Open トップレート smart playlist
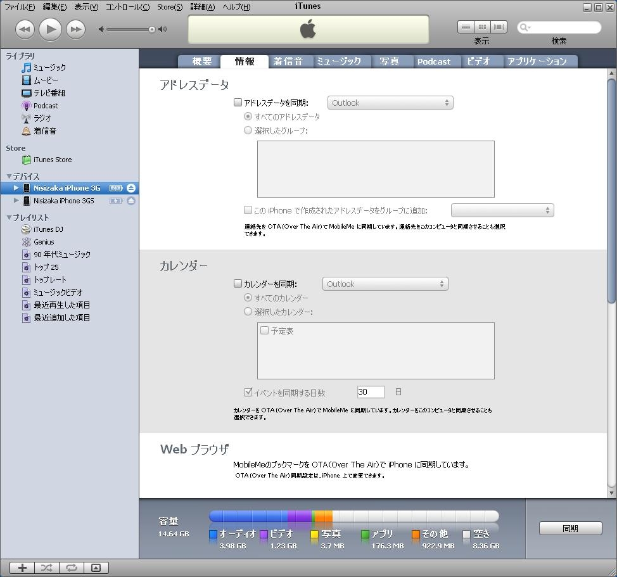This screenshot has height=577, width=617. coord(49,280)
